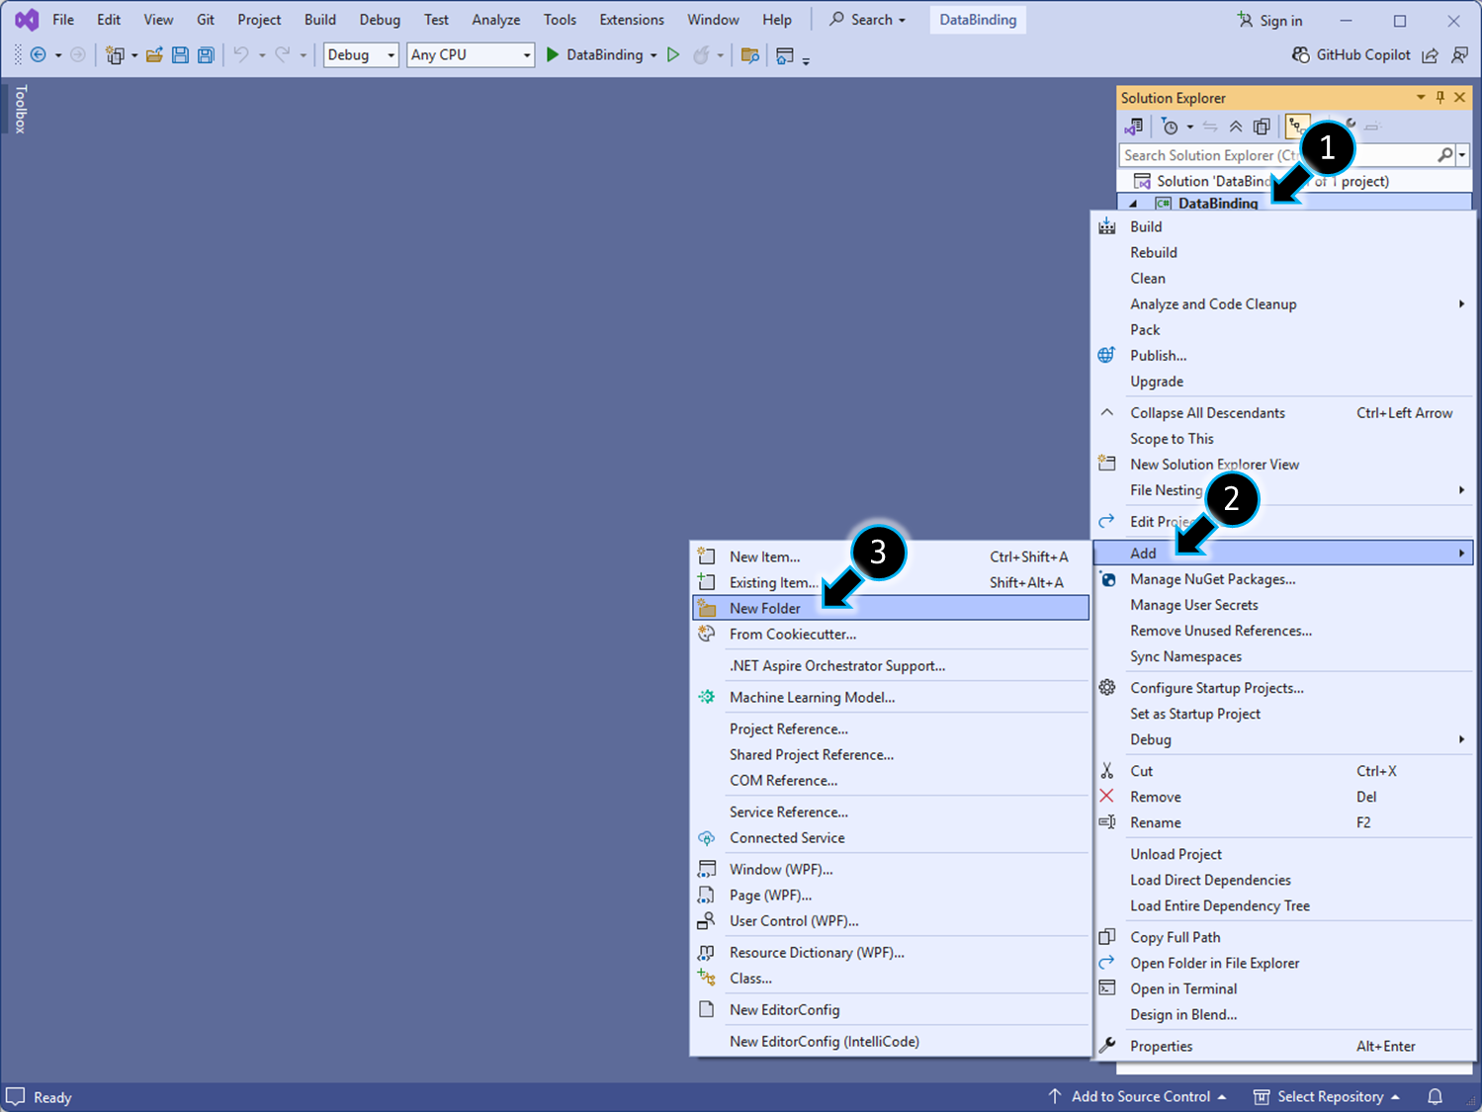Collapse the DataBinding project node arrow
Screen dimensions: 1482x1112
tap(1133, 204)
